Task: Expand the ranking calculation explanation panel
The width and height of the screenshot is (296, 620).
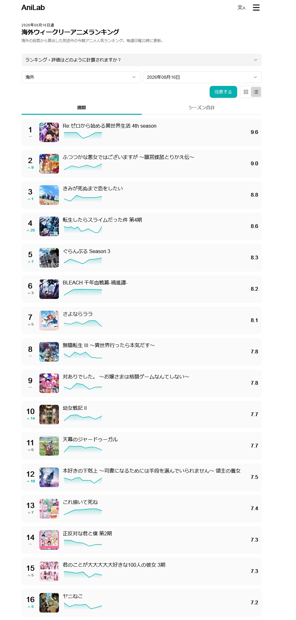Action: coord(141,60)
